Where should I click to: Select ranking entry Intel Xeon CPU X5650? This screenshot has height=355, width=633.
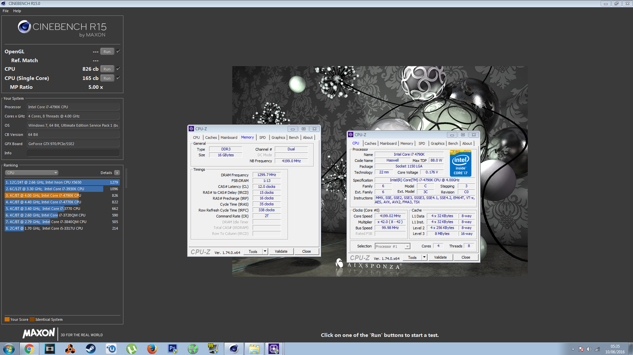[62, 182]
